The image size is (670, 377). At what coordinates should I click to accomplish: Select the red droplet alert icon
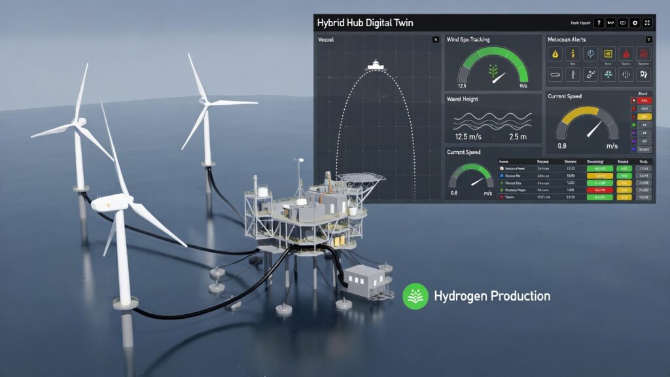coord(626,54)
